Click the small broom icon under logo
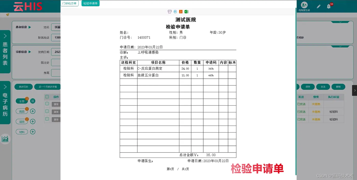Image resolution: width=357 pixels, height=180 pixels. 8,15
